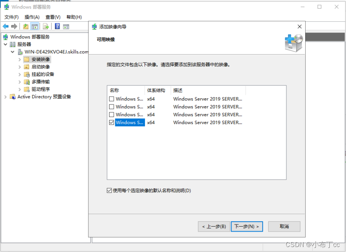Uncheck the checked highlighted Windows S... image checkbox
The width and height of the screenshot is (346, 252).
112,122
